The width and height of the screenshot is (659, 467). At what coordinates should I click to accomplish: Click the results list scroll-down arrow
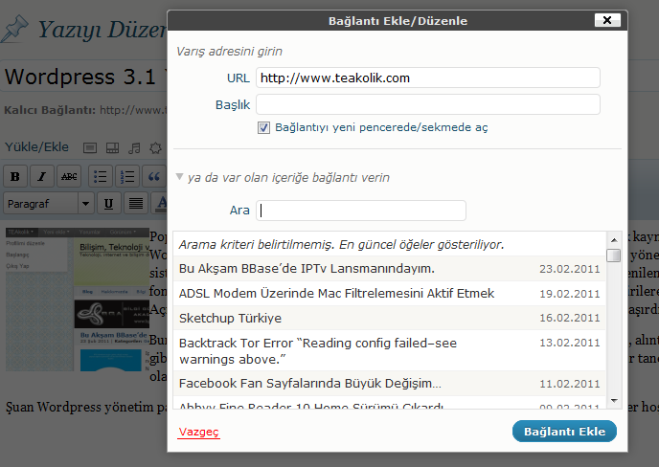pos(614,401)
